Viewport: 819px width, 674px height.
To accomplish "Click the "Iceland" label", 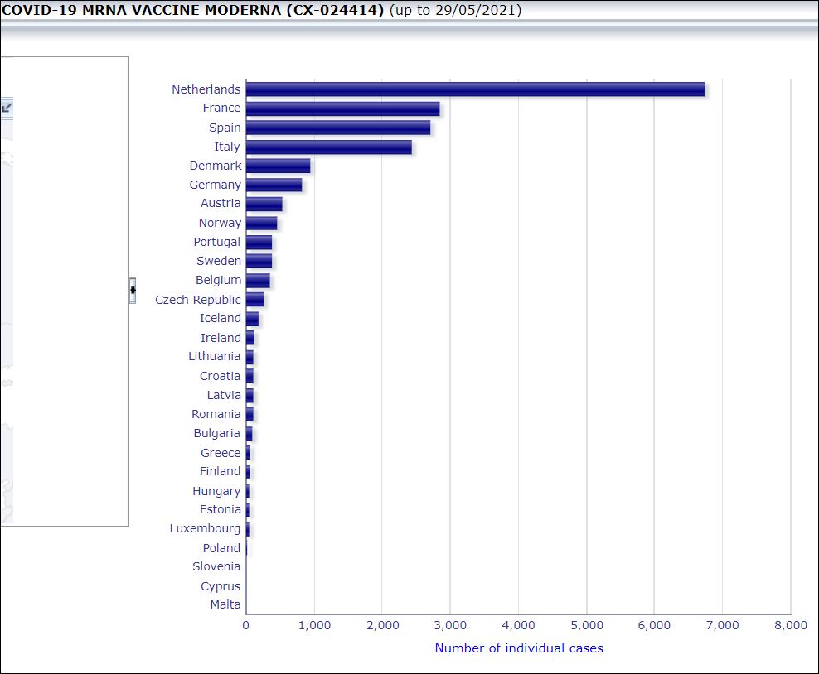I will (x=220, y=318).
